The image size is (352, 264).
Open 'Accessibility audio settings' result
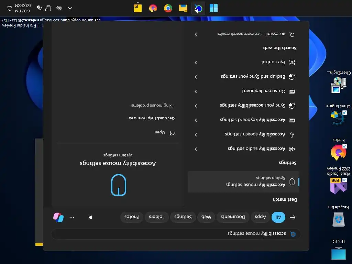coord(243,149)
